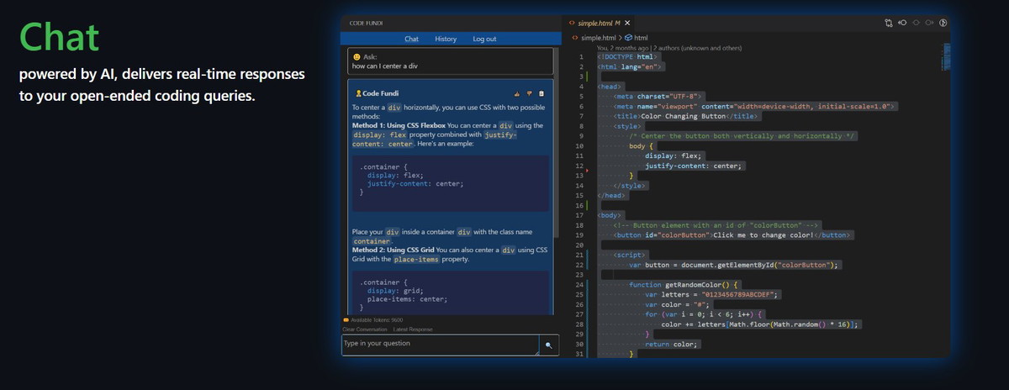Click the rightmost file annotations icon in toolbar
Image resolution: width=1009 pixels, height=390 pixels.
coord(944,23)
